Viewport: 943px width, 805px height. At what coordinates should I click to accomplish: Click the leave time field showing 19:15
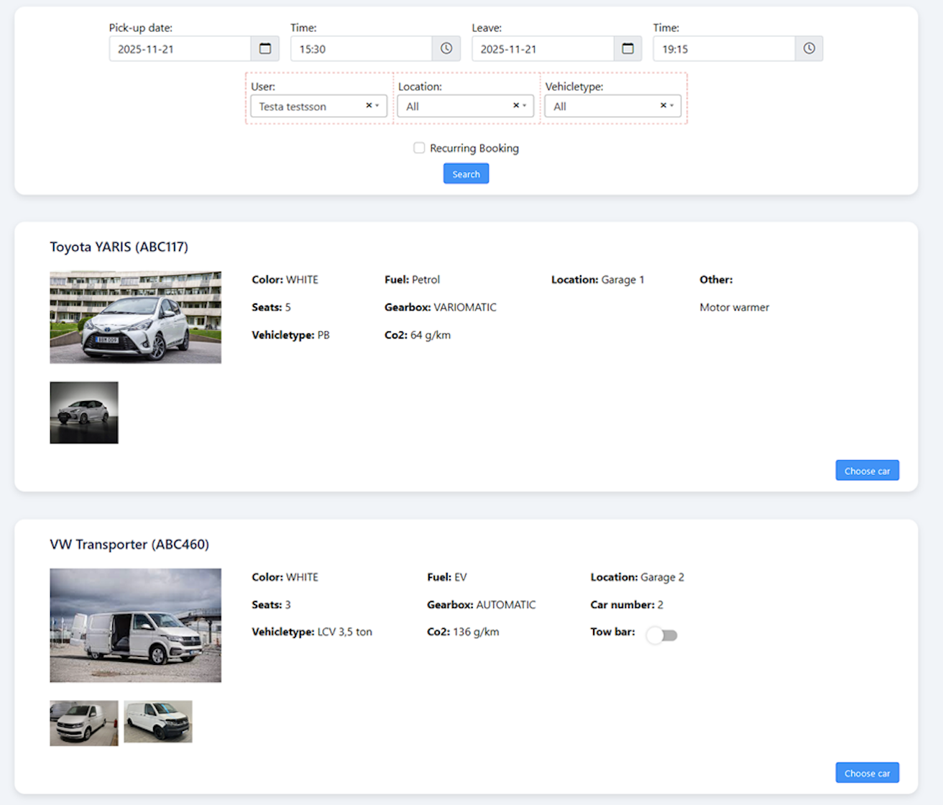(x=719, y=48)
